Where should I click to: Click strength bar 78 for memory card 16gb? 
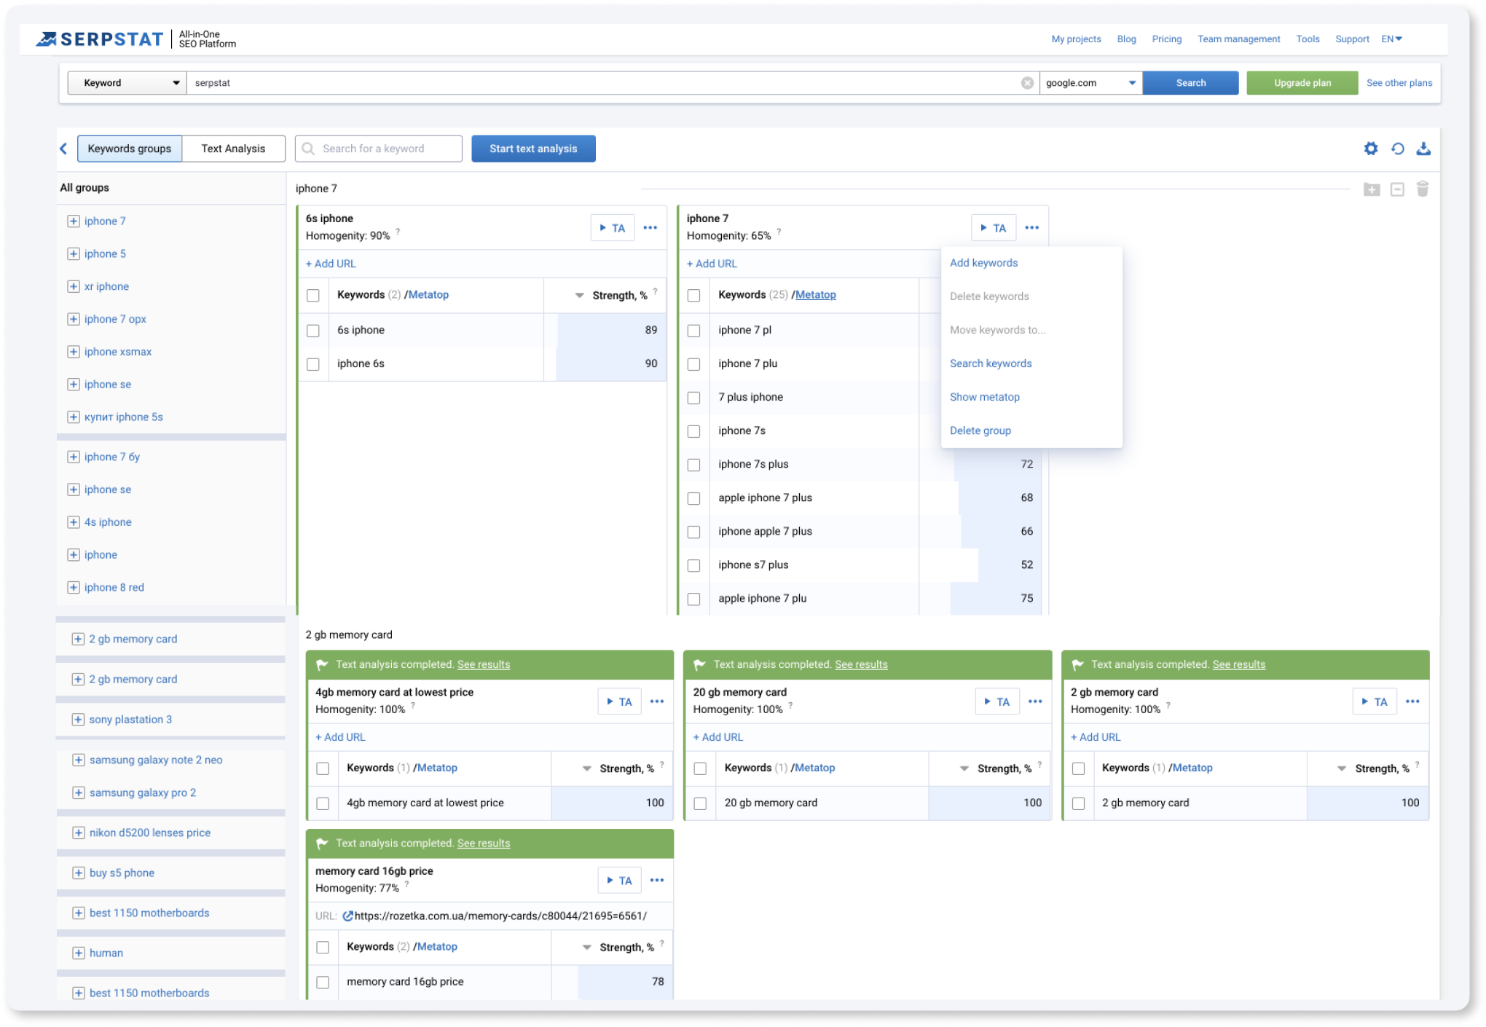tap(625, 982)
